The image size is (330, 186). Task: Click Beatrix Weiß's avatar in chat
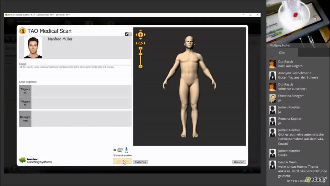tap(273, 165)
